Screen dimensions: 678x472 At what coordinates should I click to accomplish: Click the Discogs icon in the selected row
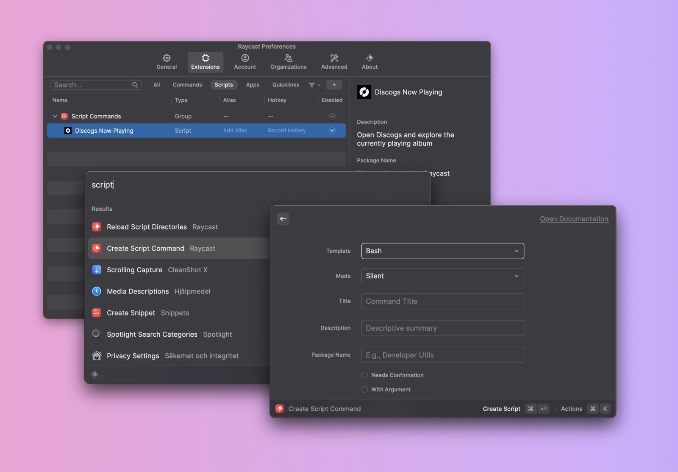point(68,131)
